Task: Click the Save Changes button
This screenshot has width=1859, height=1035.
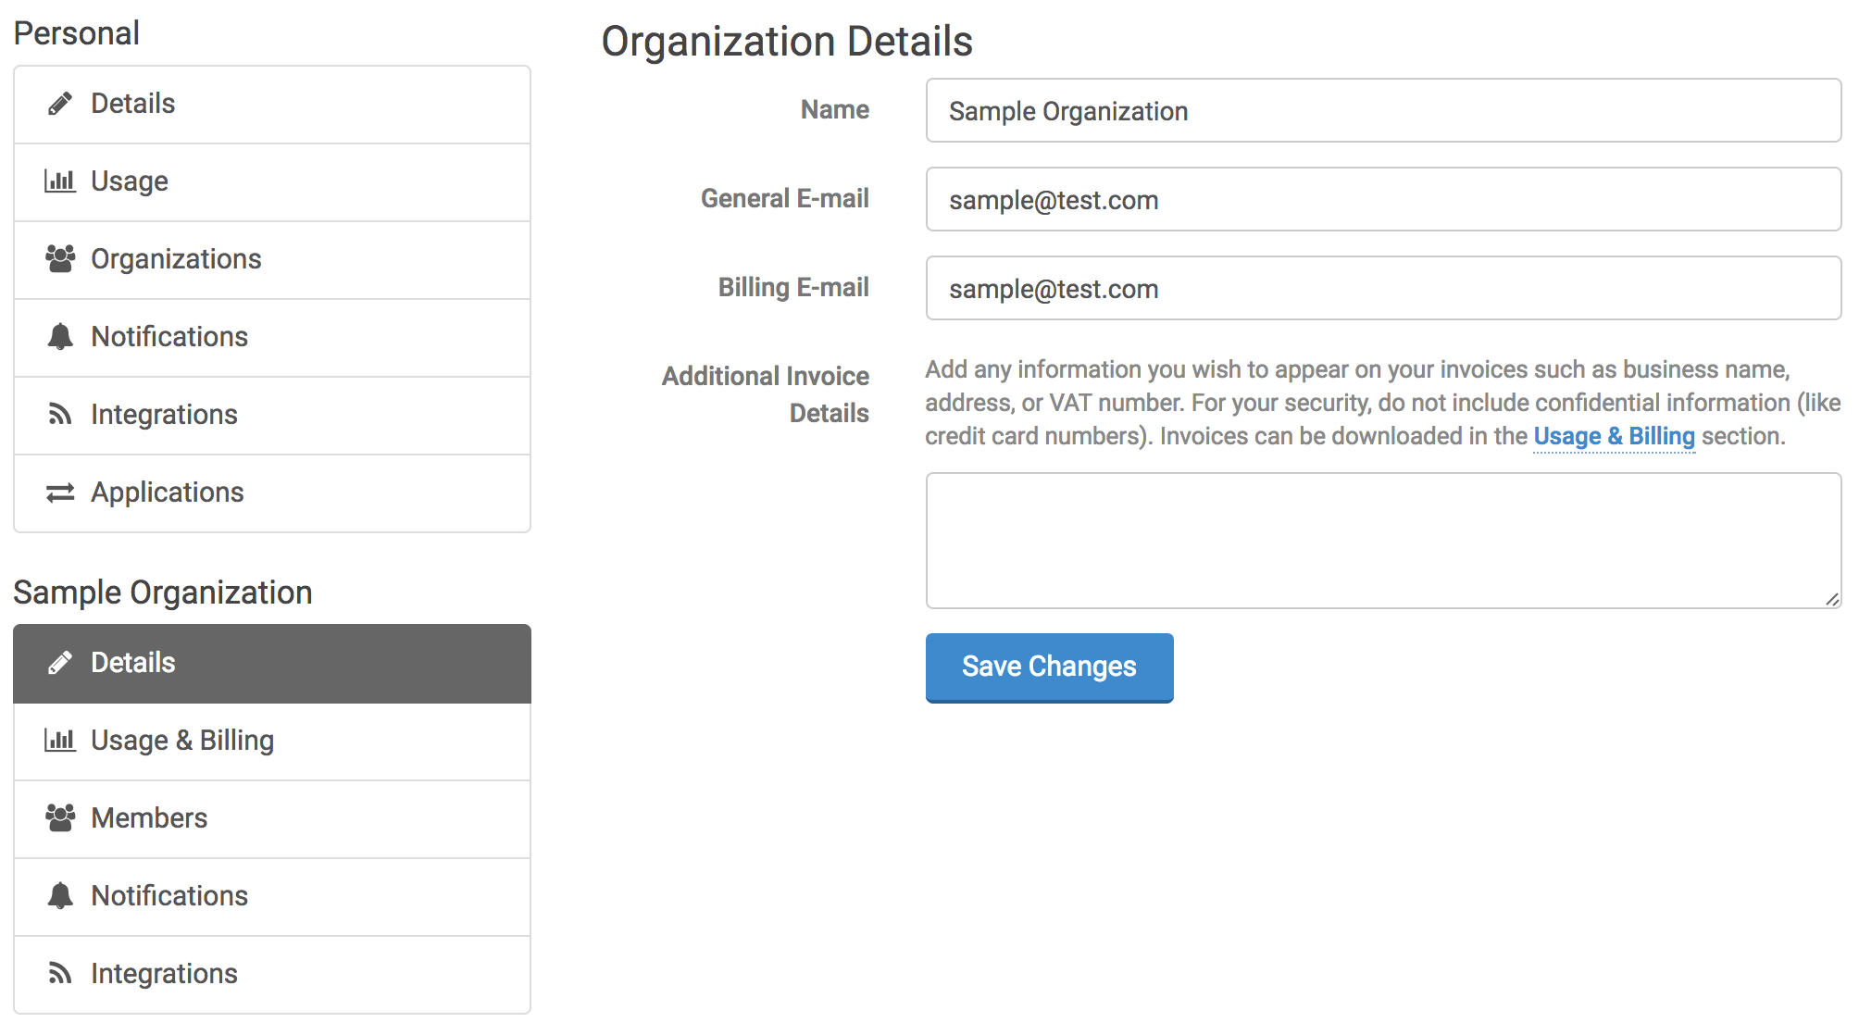Action: click(x=1046, y=666)
